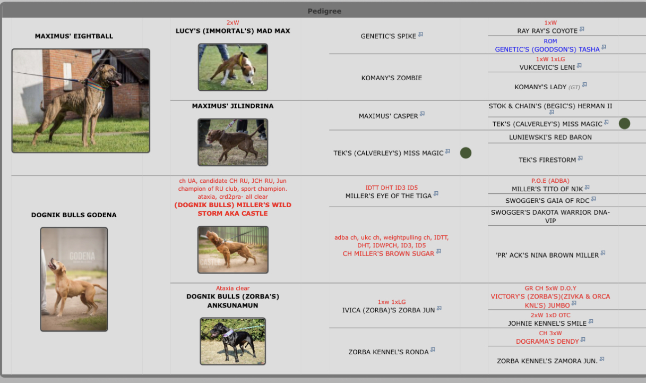Click the MAXIMUS' EIGHTBALL name link
Screen dimensions: 646x383
click(74, 36)
